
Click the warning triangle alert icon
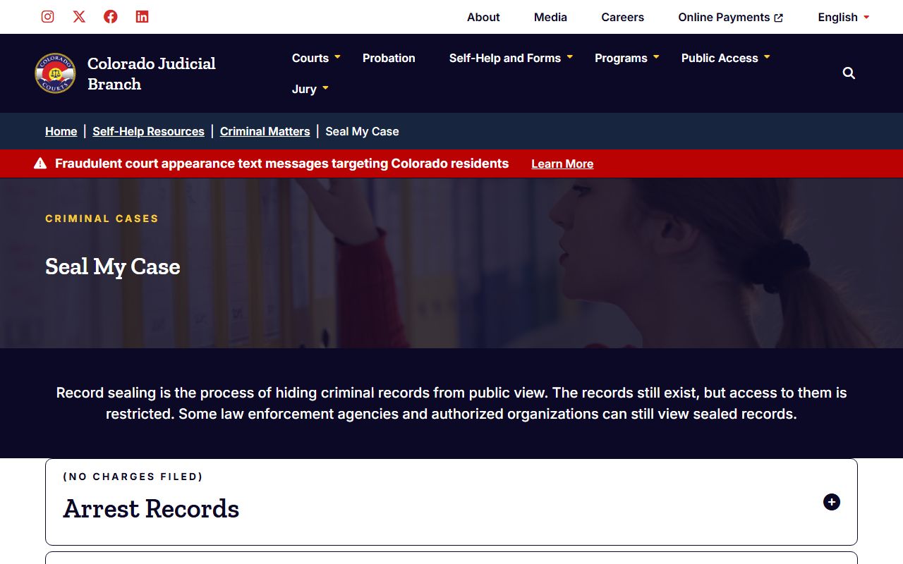tap(40, 164)
